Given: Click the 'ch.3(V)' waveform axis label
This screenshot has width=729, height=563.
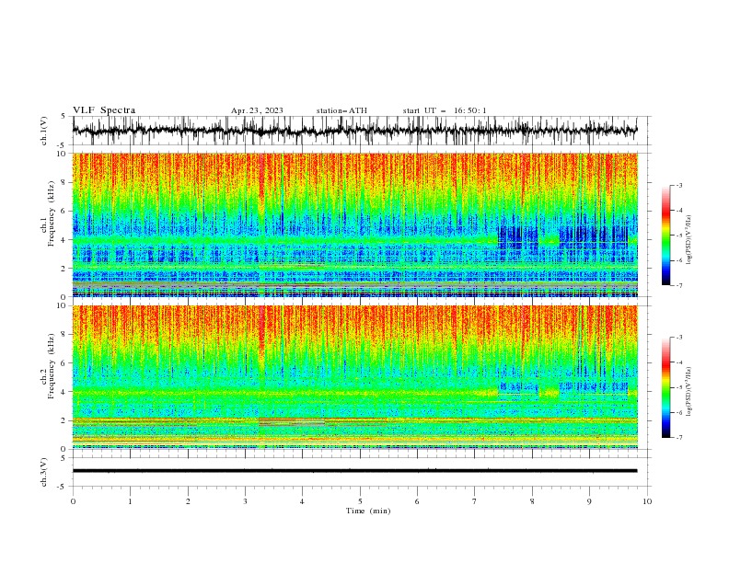Looking at the screenshot, I should 44,472.
